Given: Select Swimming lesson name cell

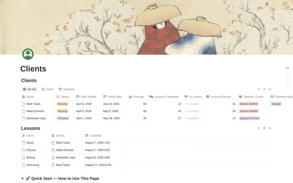Looking at the screenshot, I should (35, 165).
